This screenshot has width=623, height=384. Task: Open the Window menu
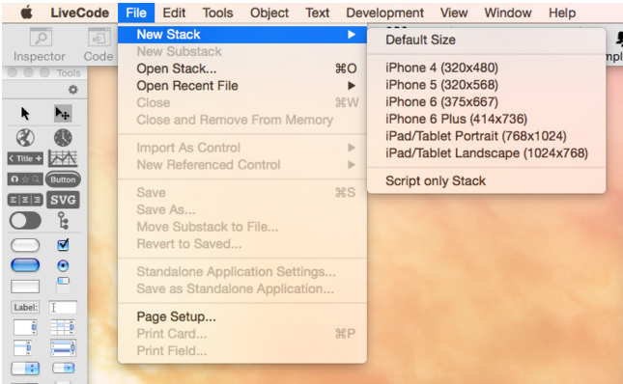pos(508,14)
